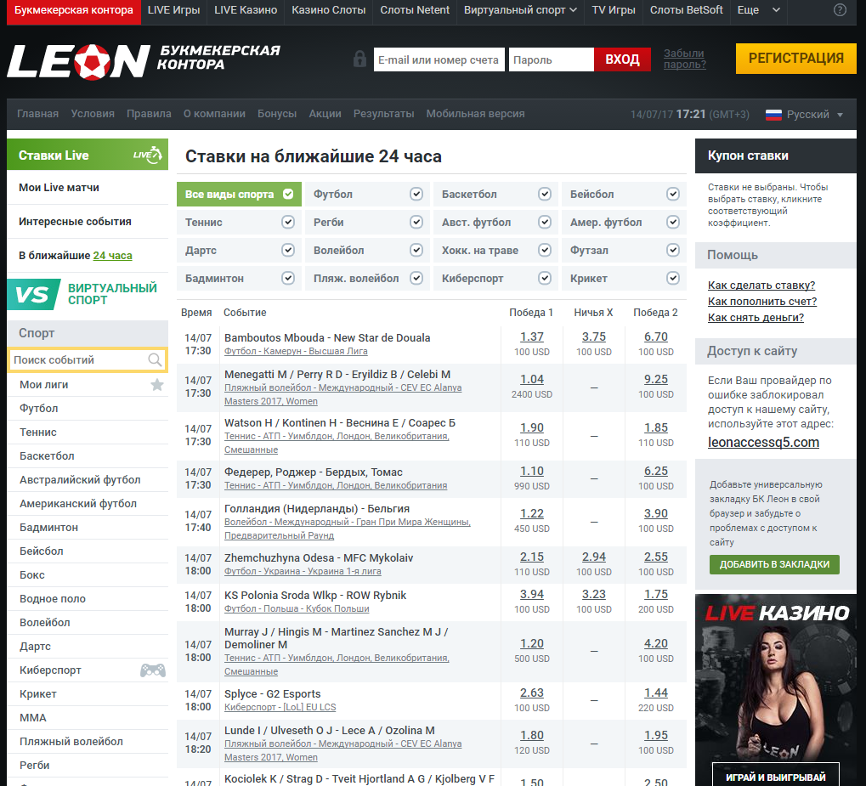866x786 pixels.
Task: Open the LIVE Казино tab
Action: (x=246, y=10)
